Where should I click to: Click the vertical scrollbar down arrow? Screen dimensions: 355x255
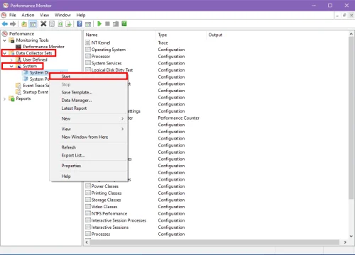coord(351,236)
